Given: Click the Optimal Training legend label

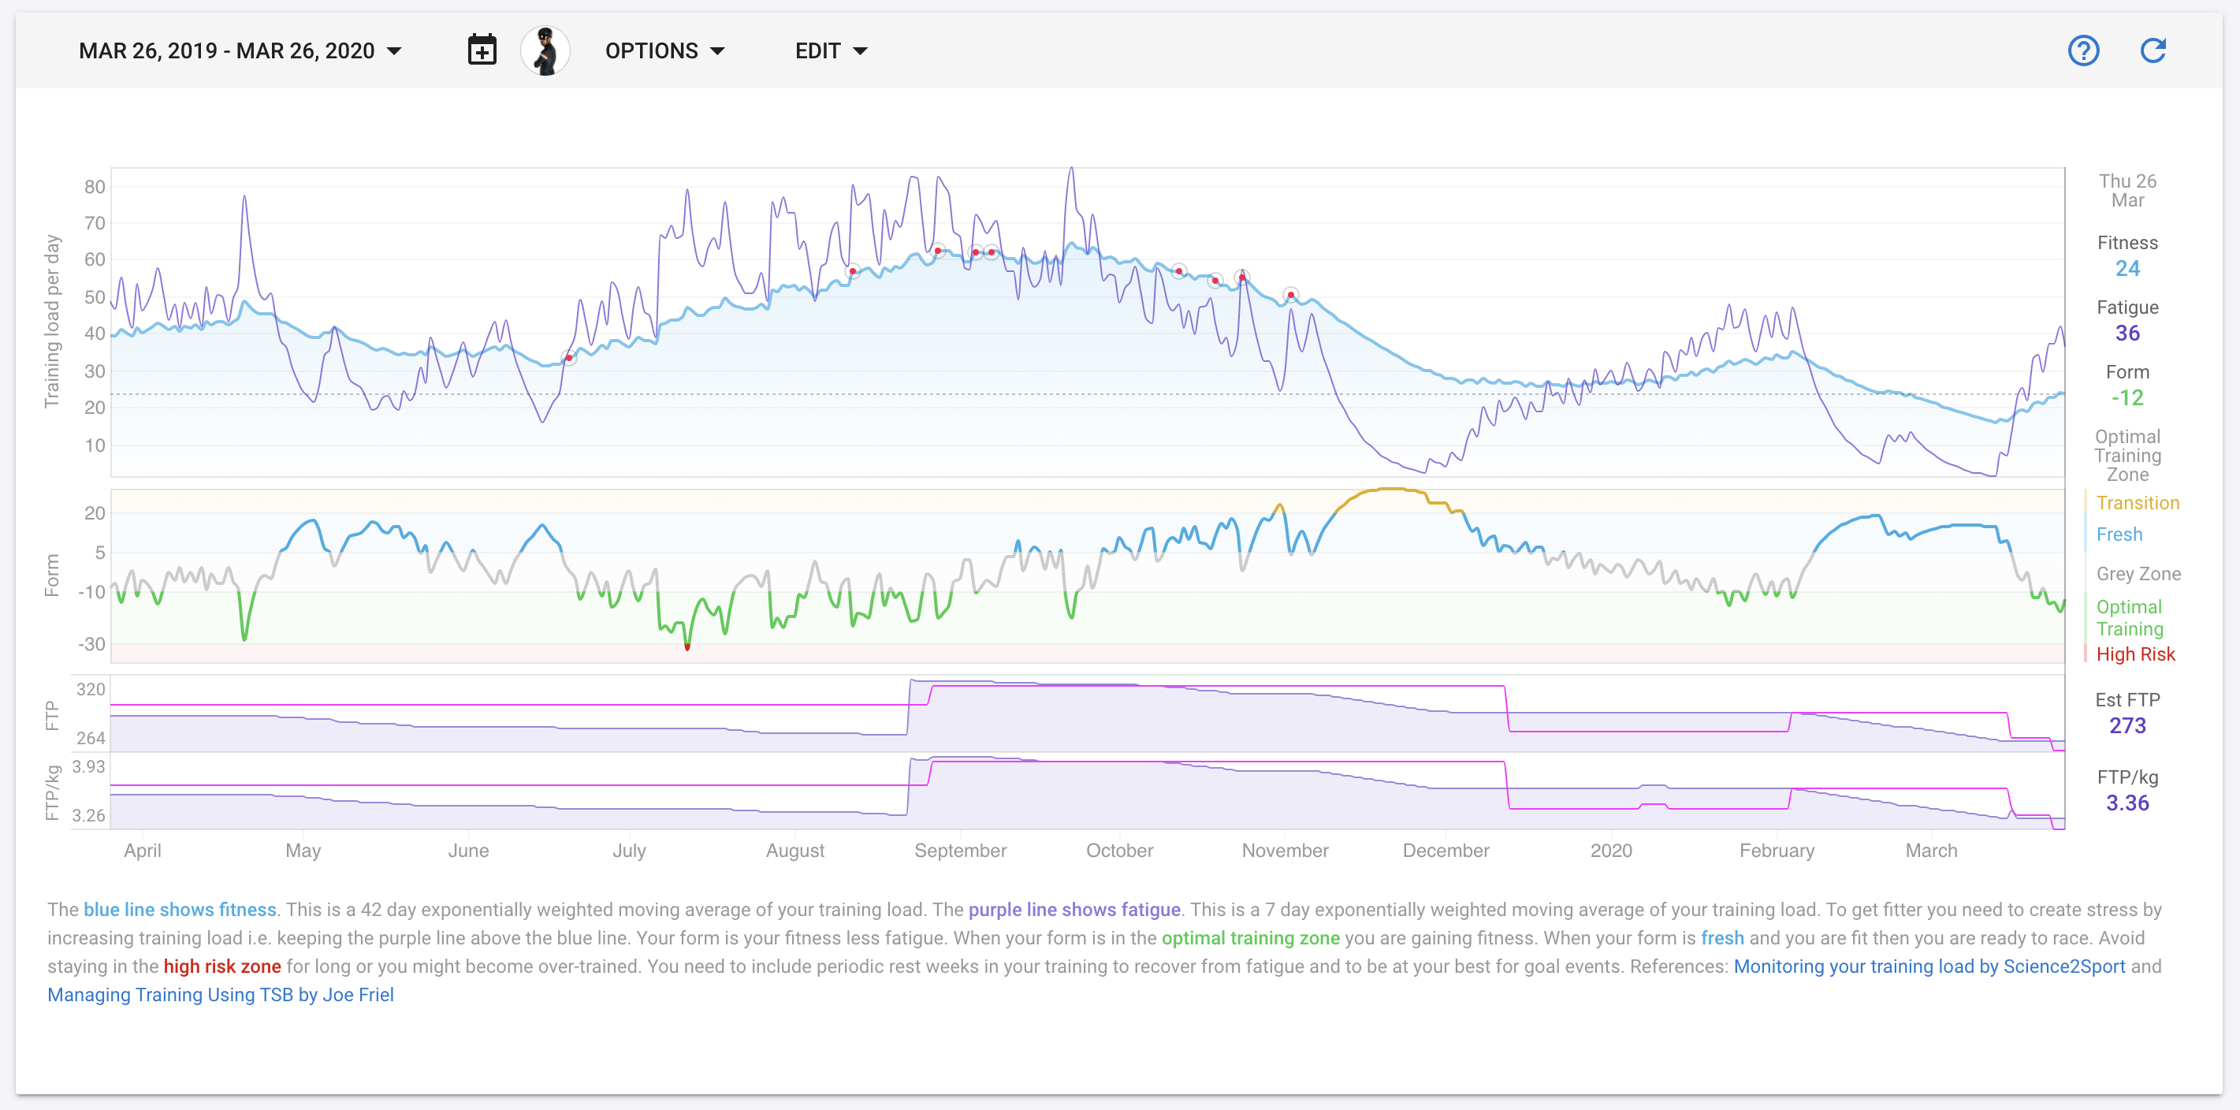Looking at the screenshot, I should pos(2128,617).
